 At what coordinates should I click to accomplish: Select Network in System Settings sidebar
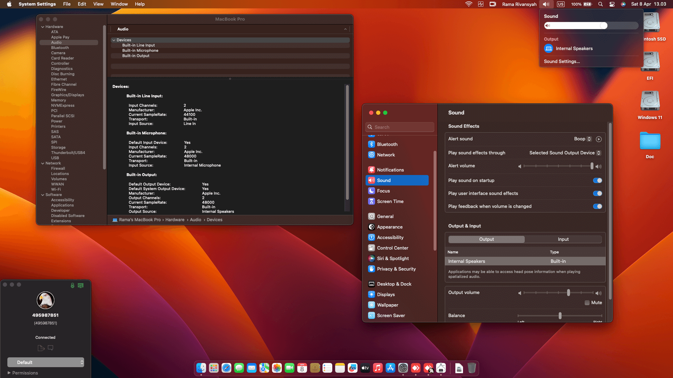click(386, 155)
